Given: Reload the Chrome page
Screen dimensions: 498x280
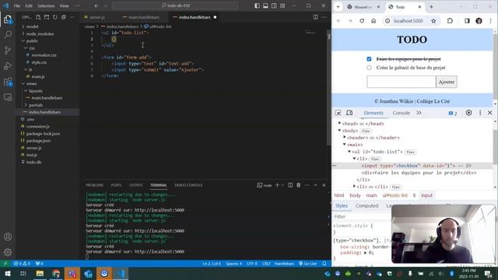Looking at the screenshot, I should point(362,21).
